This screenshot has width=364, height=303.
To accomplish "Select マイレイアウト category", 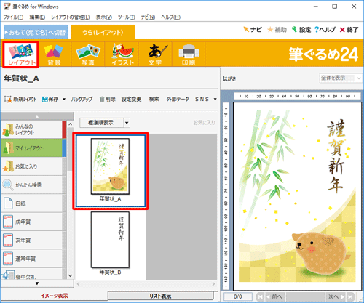I will [x=32, y=148].
